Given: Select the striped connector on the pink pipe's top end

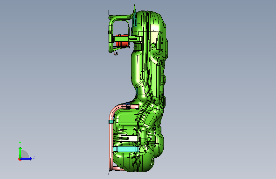Looking at the screenshot, I should point(129,107).
